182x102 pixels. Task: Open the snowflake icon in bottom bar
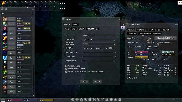(x=77, y=100)
